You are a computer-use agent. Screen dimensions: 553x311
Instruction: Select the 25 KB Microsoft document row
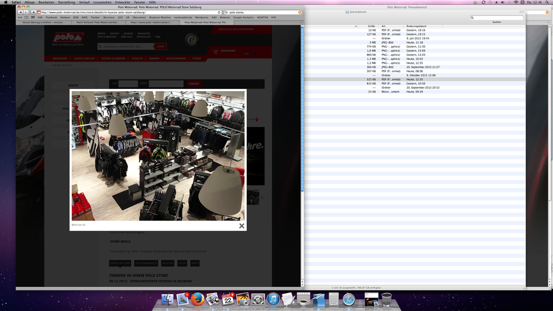[x=415, y=92]
